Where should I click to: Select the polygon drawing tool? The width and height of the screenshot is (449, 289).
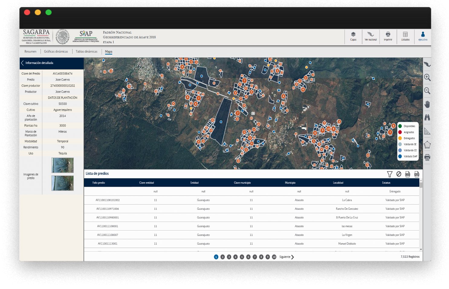pyautogui.click(x=427, y=145)
